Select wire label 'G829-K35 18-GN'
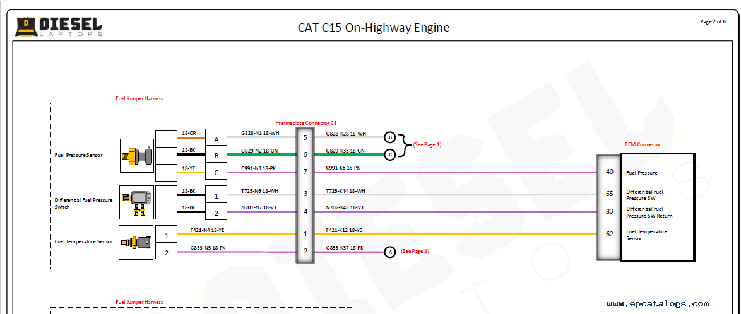This screenshot has width=741, height=314. [345, 150]
